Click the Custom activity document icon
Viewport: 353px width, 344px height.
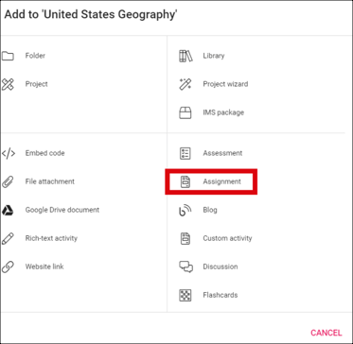point(185,238)
